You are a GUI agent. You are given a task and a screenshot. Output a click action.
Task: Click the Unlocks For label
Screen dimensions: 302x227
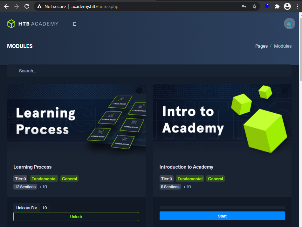[27, 208]
